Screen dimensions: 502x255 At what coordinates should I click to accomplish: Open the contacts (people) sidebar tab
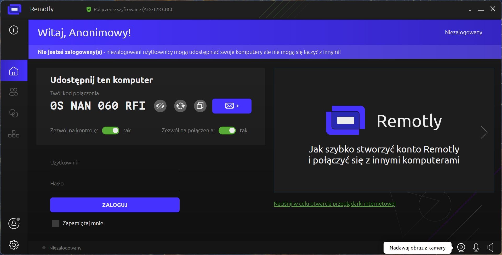[14, 92]
